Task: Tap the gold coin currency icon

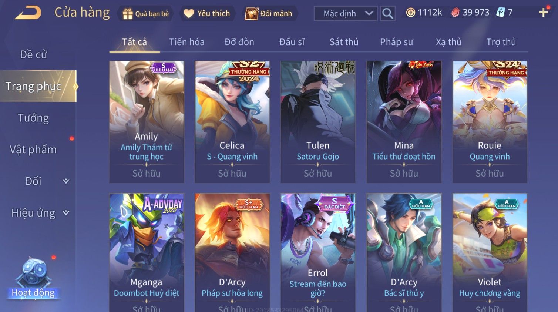Action: [410, 13]
